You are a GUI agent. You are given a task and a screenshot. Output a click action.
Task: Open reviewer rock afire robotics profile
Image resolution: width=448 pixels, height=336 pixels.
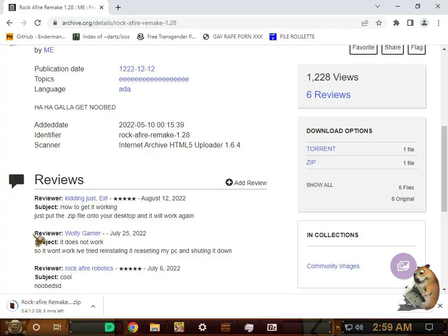[x=89, y=268]
